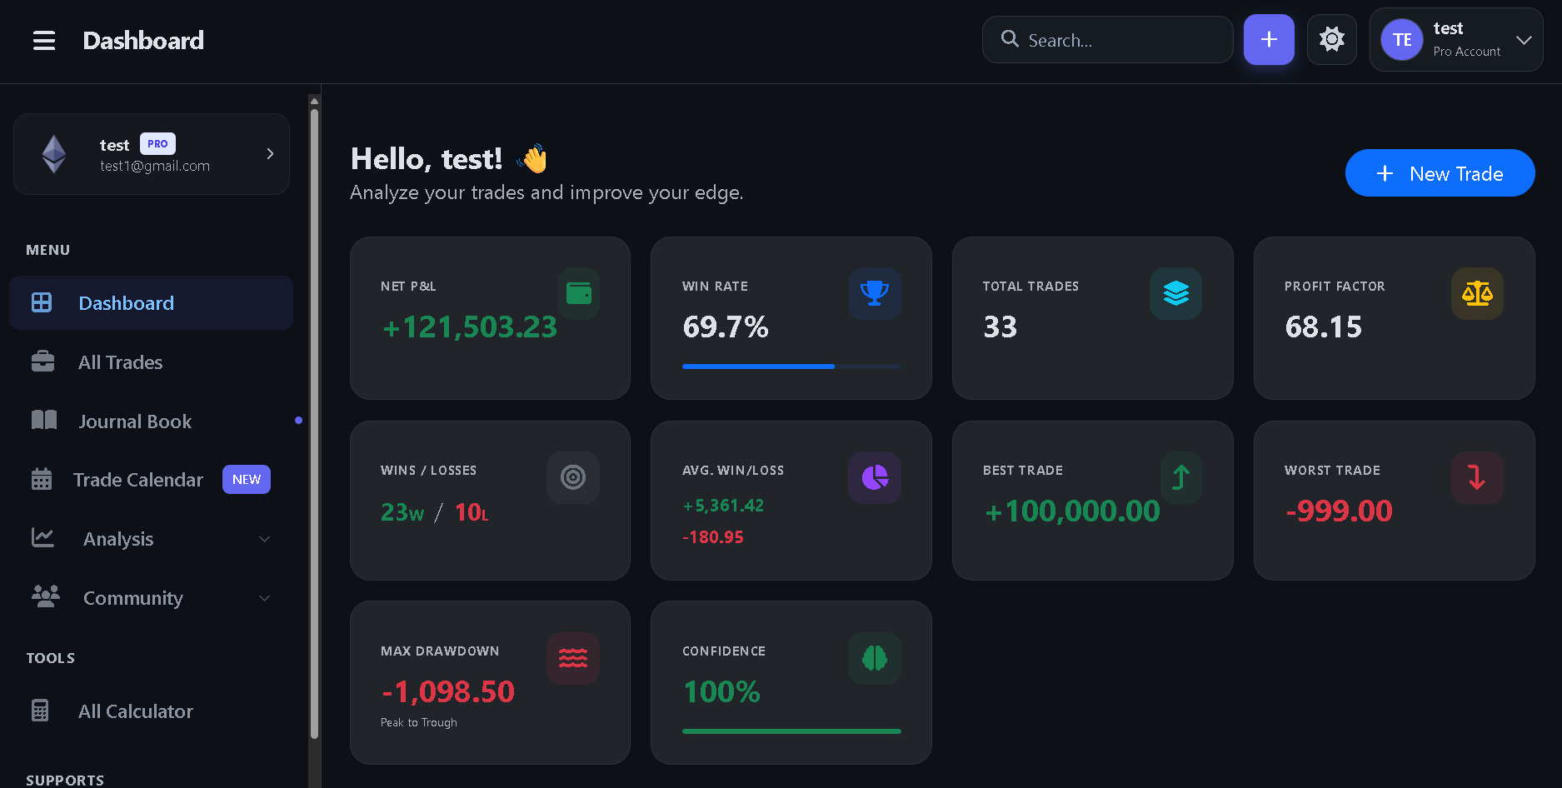Viewport: 1562px width, 788px height.
Task: Select Dashboard in the sidebar menu
Action: coord(151,303)
